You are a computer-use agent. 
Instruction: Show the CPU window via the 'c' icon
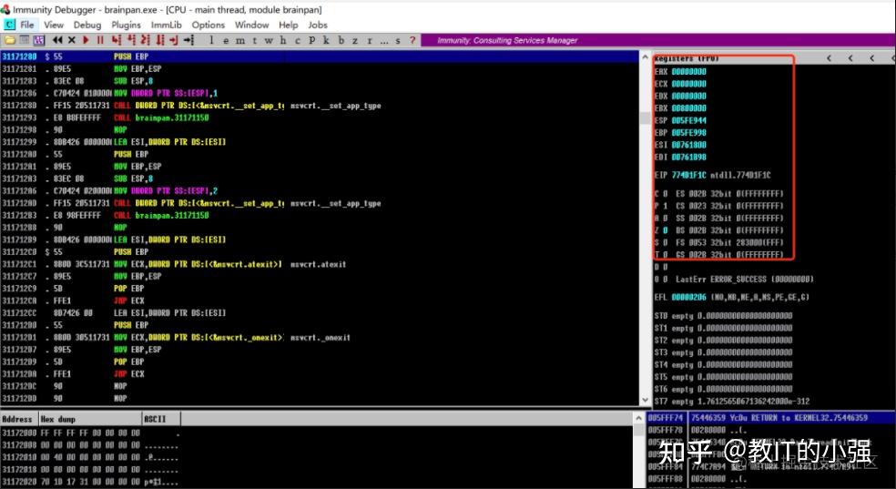click(x=298, y=41)
